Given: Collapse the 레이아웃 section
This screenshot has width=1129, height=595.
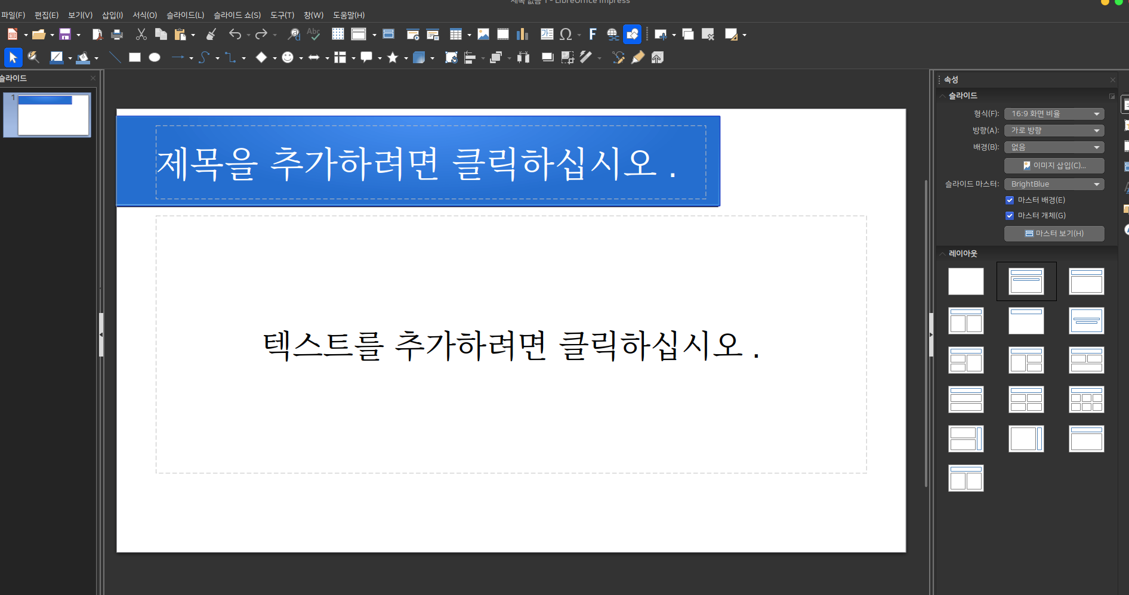Looking at the screenshot, I should tap(943, 254).
